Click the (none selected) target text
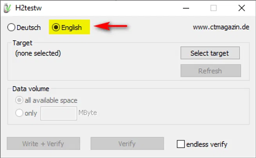This screenshot has height=158, width=256. (38, 53)
